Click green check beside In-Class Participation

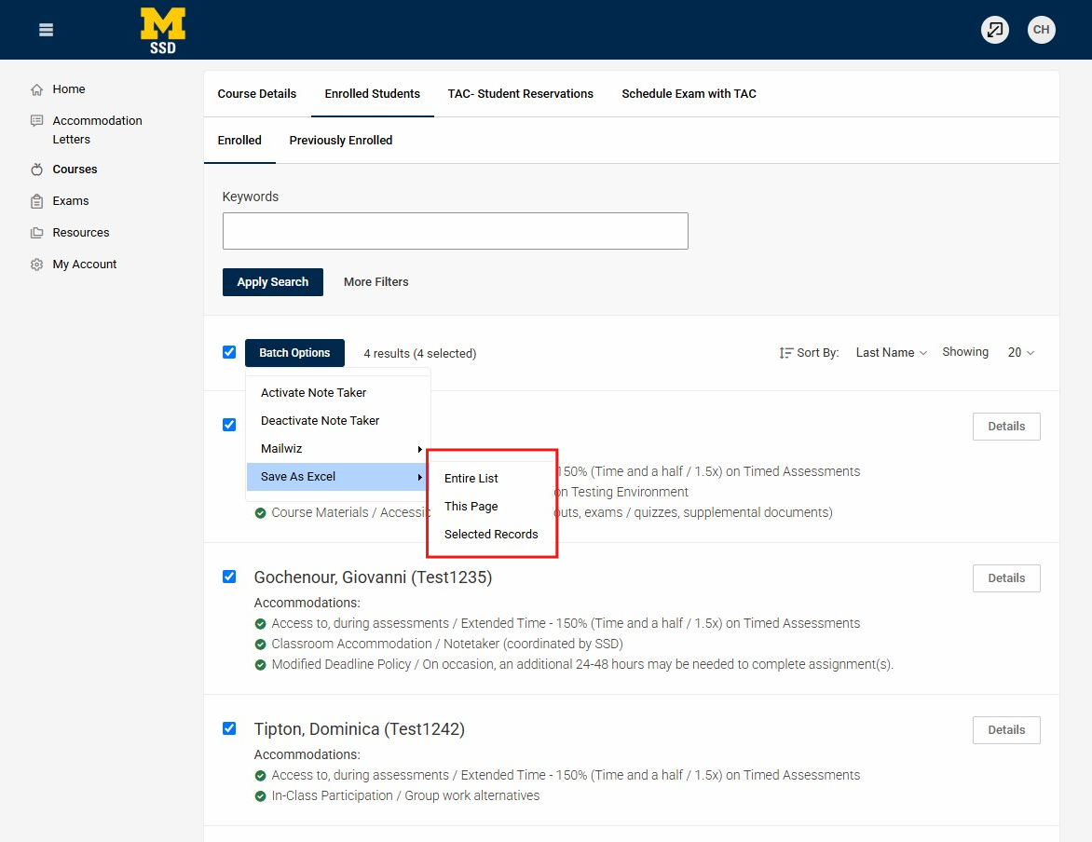click(x=261, y=796)
